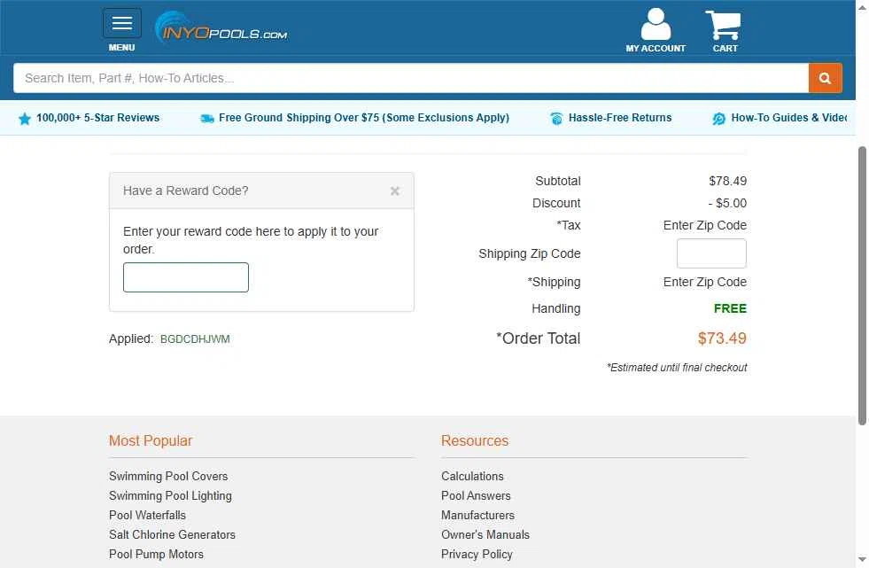Open Swimming Pool Covers link
The image size is (869, 568).
pyautogui.click(x=168, y=476)
